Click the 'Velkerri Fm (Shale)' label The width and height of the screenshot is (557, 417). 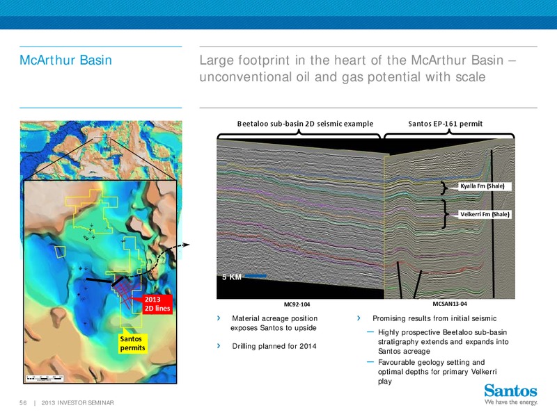(485, 214)
